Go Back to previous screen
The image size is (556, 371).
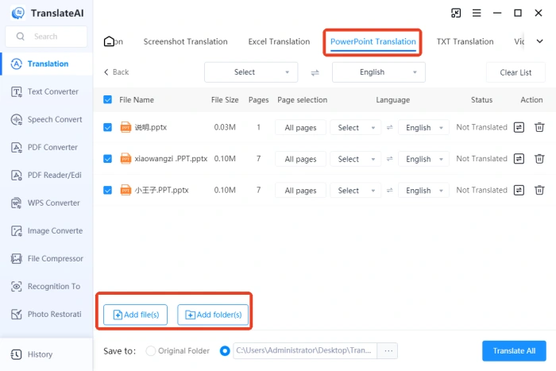(116, 72)
